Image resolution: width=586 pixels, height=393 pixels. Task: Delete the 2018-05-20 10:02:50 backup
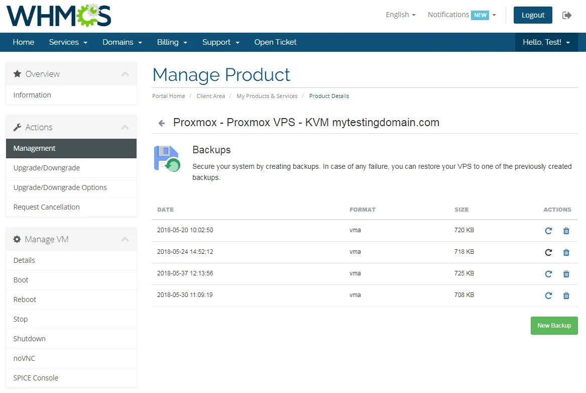[566, 231]
